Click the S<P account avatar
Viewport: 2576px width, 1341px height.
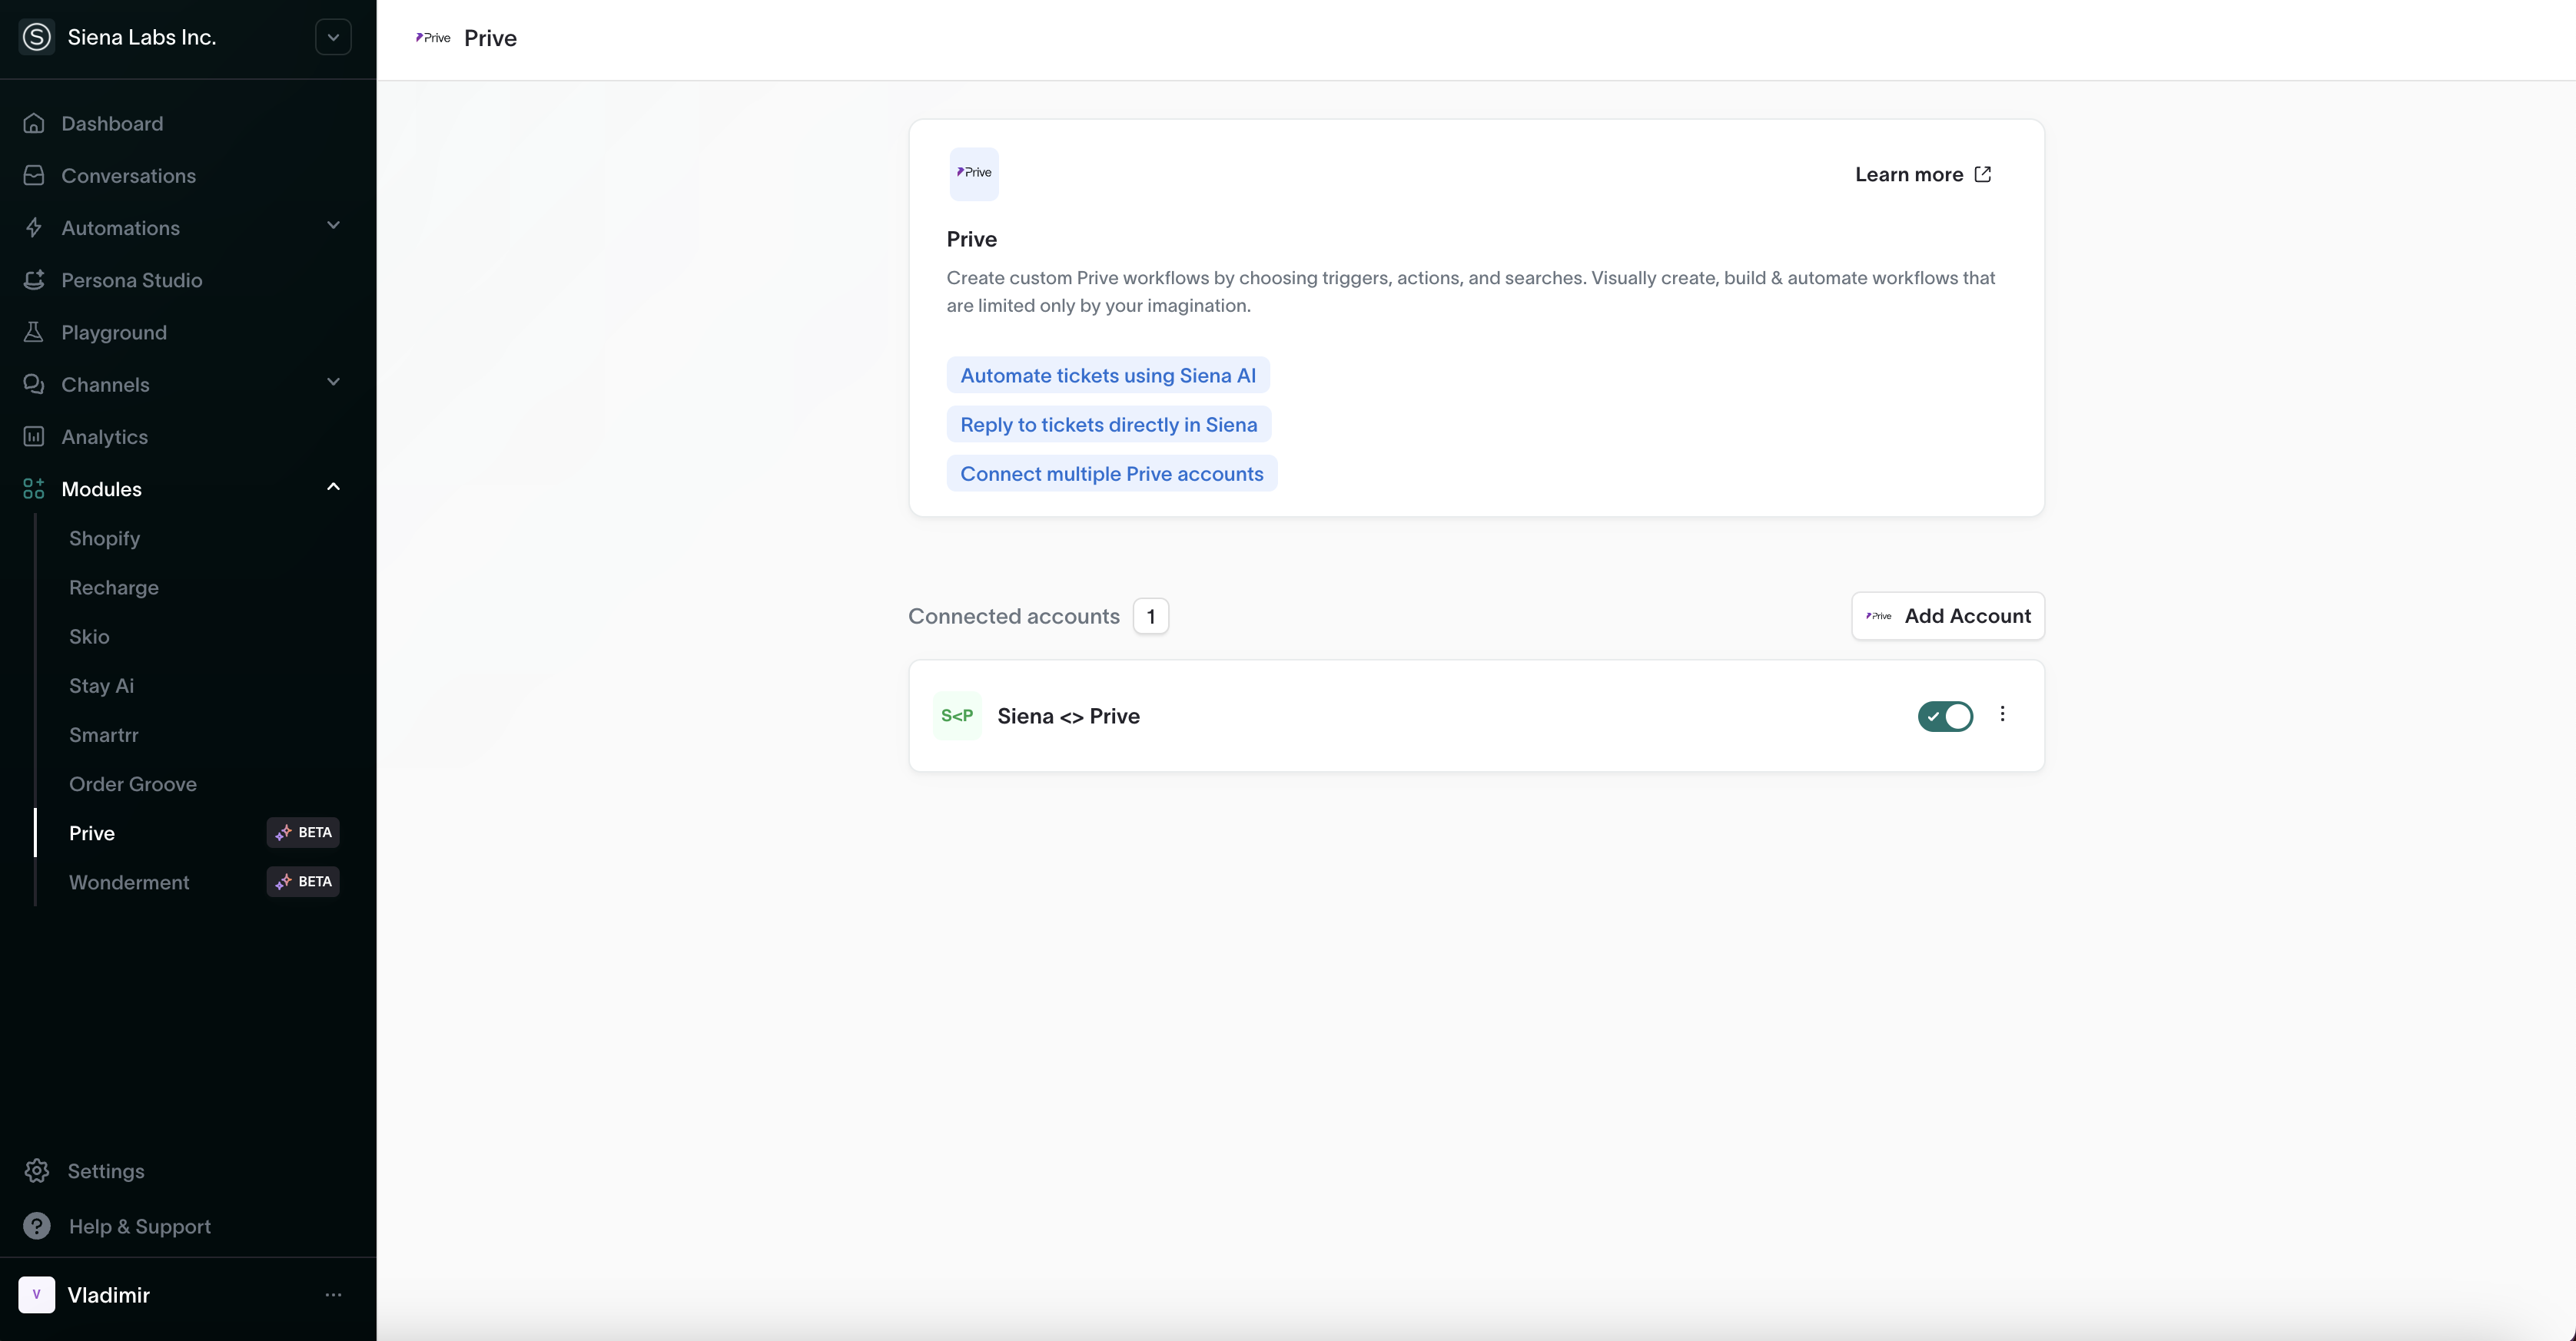click(957, 716)
